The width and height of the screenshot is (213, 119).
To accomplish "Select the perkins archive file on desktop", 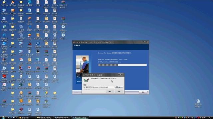I will click(38, 69).
